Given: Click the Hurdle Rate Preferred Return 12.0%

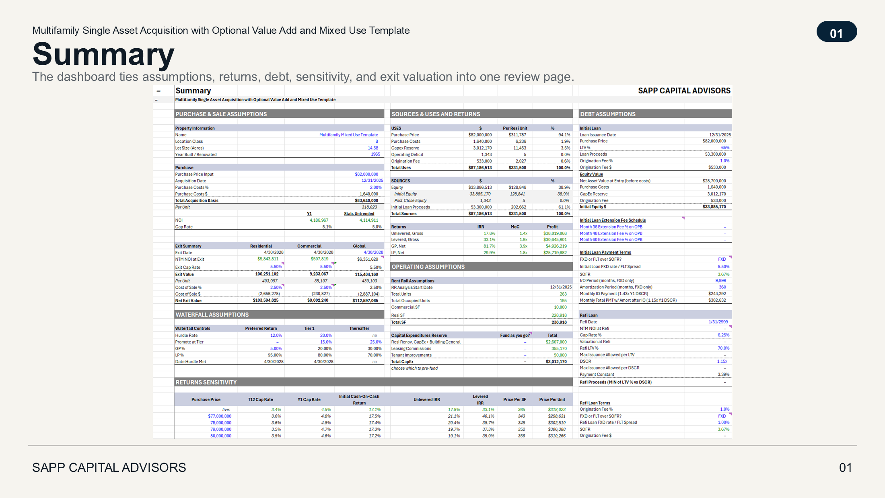Looking at the screenshot, I should click(276, 335).
